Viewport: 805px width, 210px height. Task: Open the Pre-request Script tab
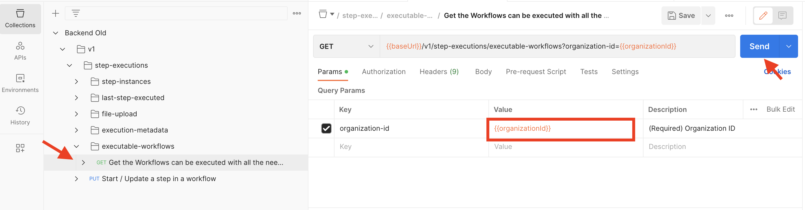point(536,71)
